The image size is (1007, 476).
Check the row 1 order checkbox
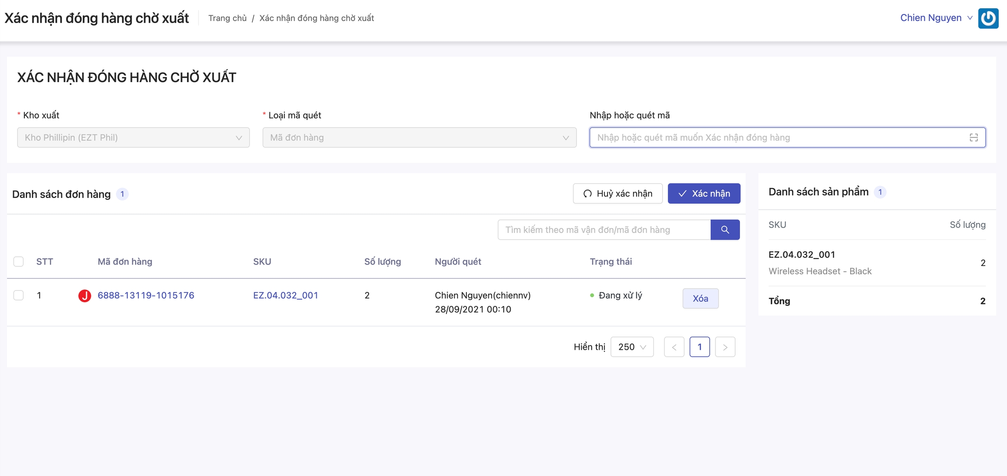[18, 295]
